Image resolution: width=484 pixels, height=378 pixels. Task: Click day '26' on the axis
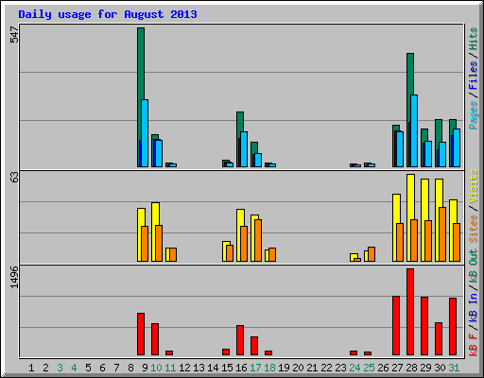coord(383,368)
